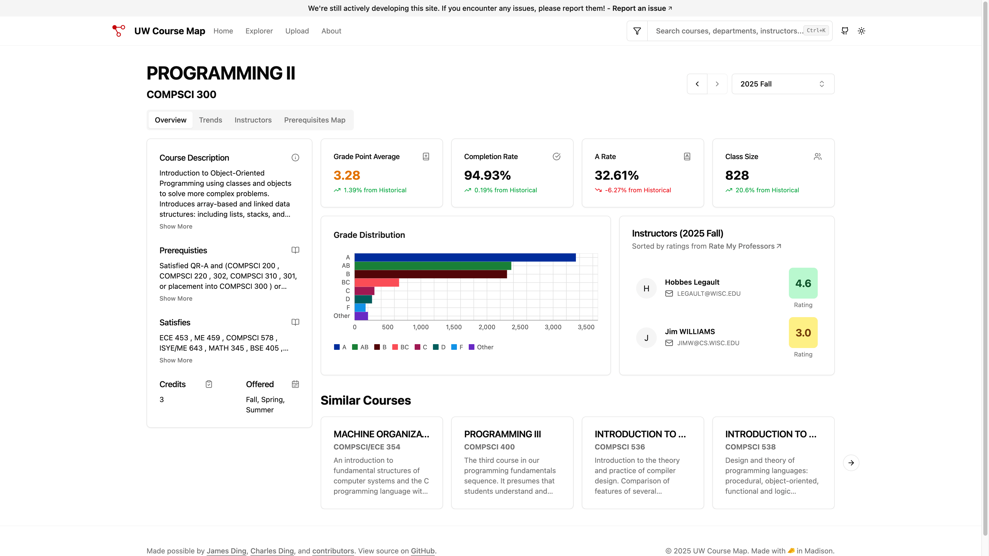Click the Offered calendar icon
The width and height of the screenshot is (989, 556).
(x=295, y=384)
